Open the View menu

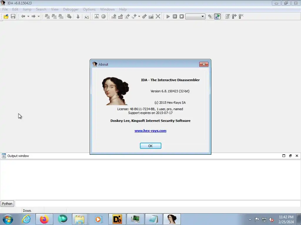click(55, 9)
